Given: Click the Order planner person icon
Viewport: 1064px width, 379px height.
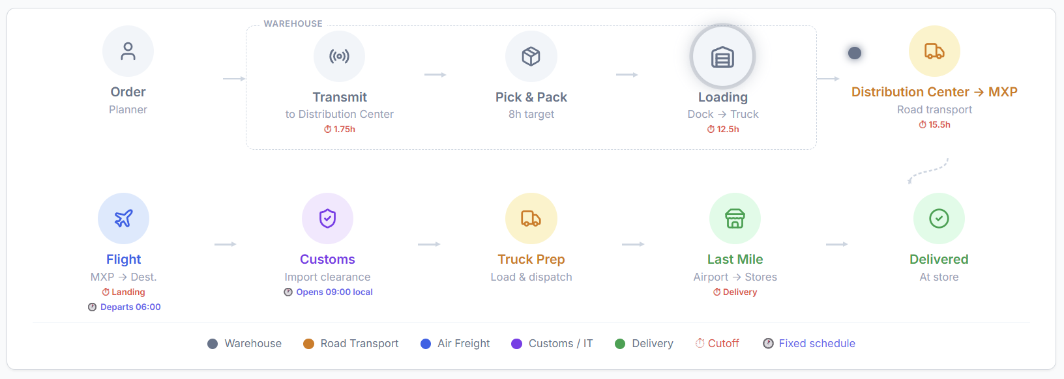Looking at the screenshot, I should [128, 51].
